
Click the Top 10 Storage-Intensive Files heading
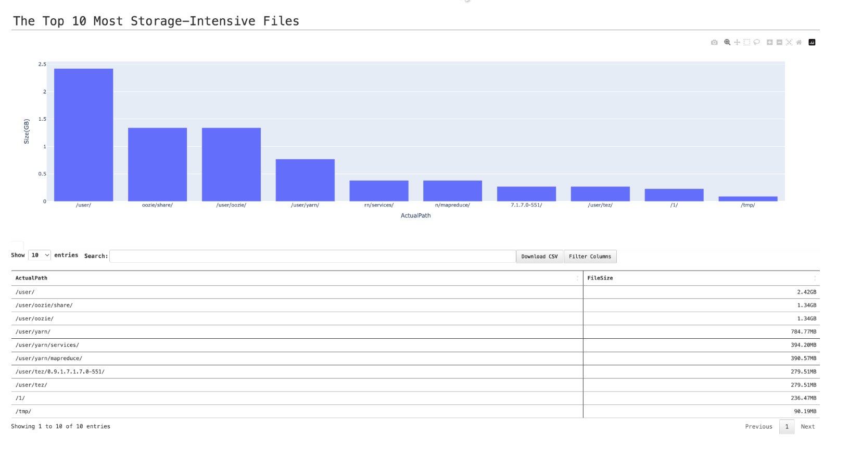[x=156, y=21]
